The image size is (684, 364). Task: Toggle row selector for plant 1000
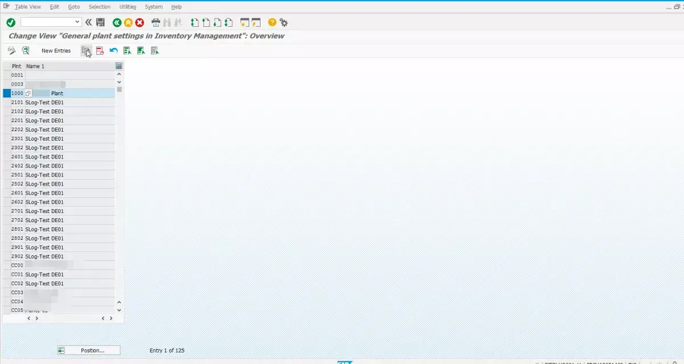click(7, 93)
